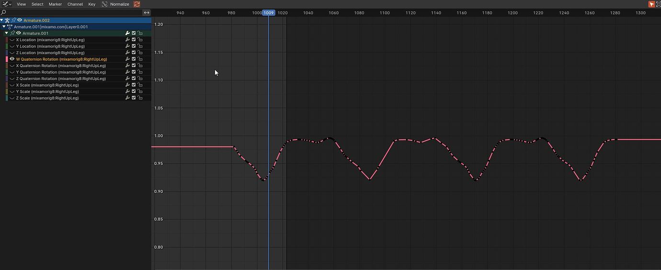Select the X Location channel name
Viewport: 661px width, 270px height.
[50, 40]
